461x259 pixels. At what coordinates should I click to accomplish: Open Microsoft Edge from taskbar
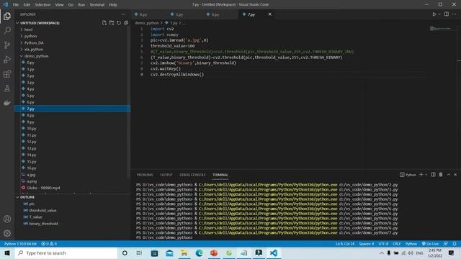pos(199,253)
